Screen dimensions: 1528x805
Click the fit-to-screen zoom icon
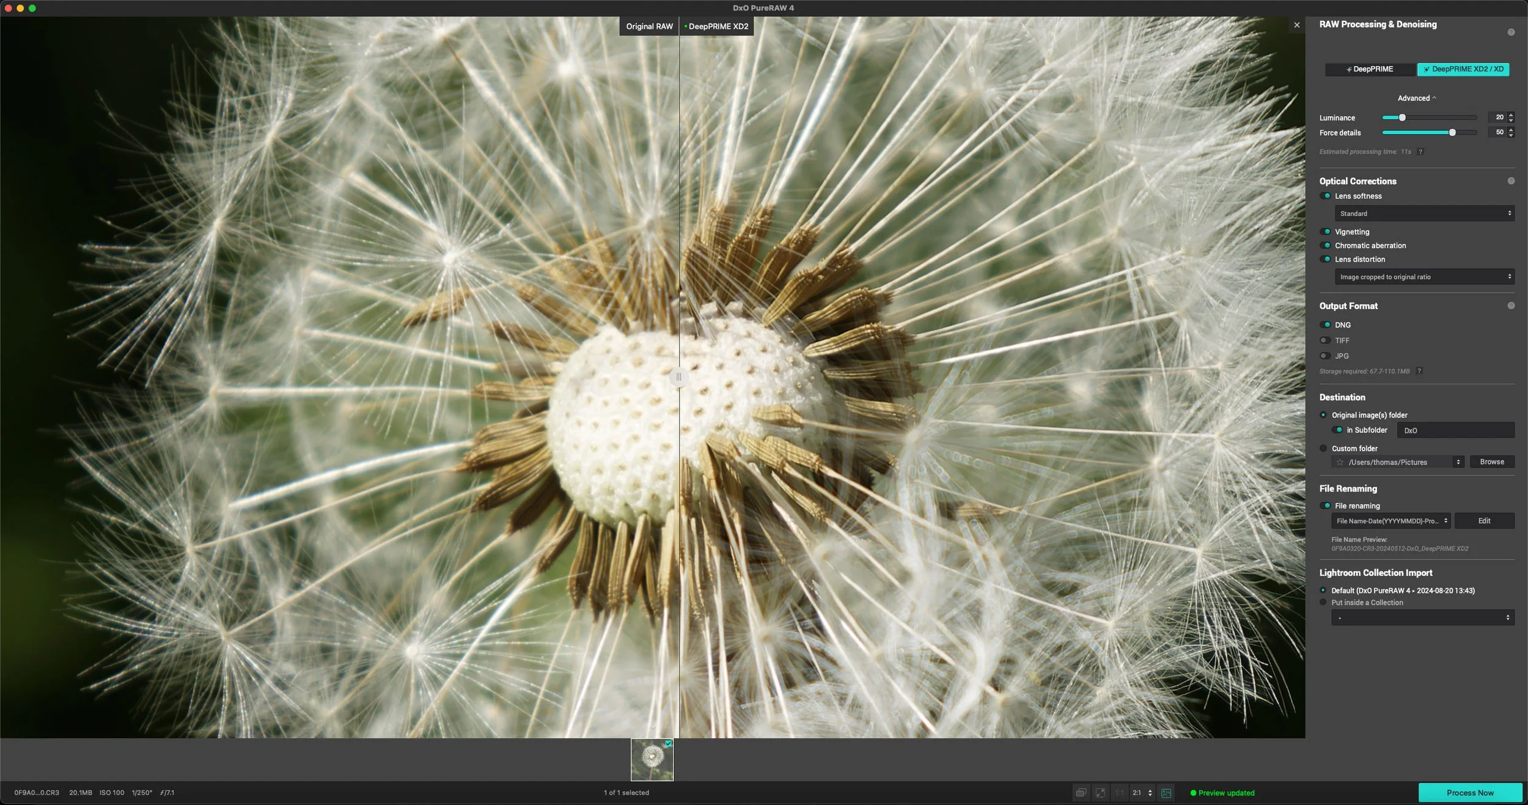pos(1100,793)
